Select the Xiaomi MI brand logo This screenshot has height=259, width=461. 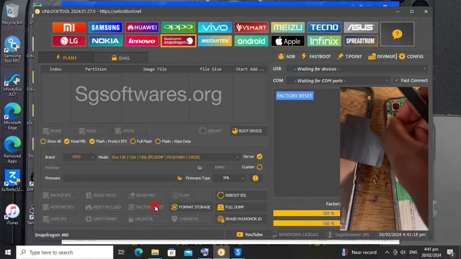pyautogui.click(x=69, y=27)
